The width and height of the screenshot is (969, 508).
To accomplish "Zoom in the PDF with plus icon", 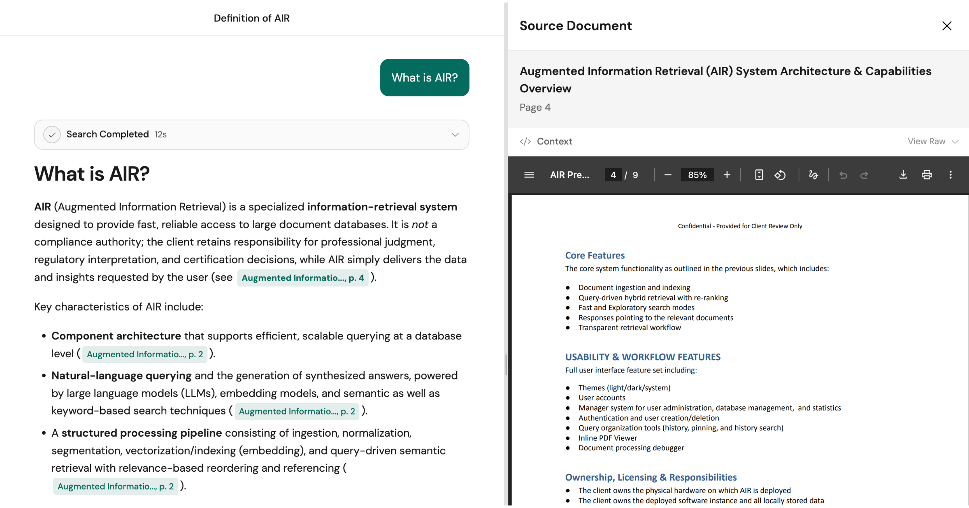I will (x=727, y=175).
